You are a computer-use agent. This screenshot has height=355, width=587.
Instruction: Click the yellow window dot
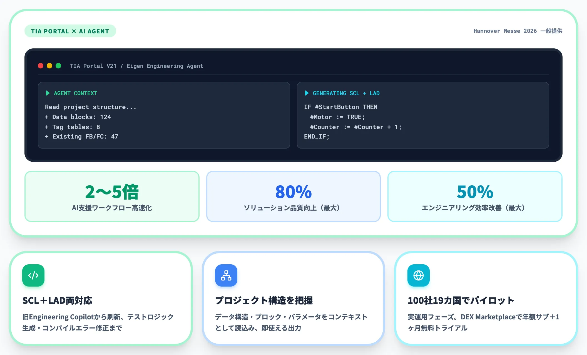pos(49,66)
